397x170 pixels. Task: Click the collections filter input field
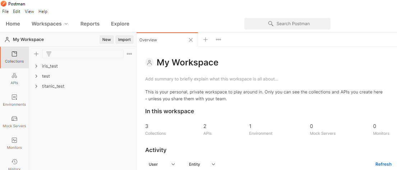83,54
